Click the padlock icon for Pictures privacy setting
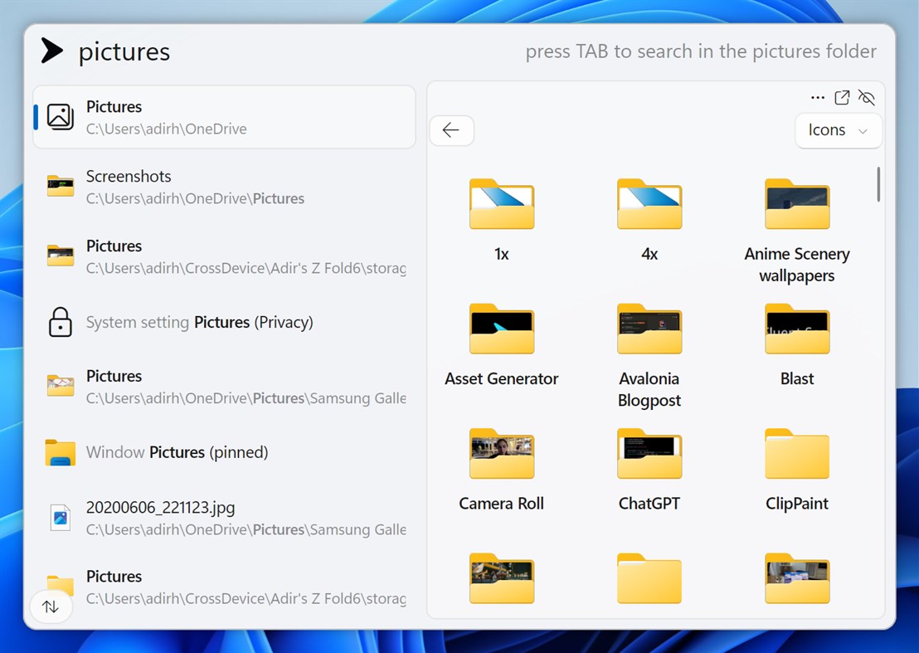Screen dimensions: 919x653 60,322
